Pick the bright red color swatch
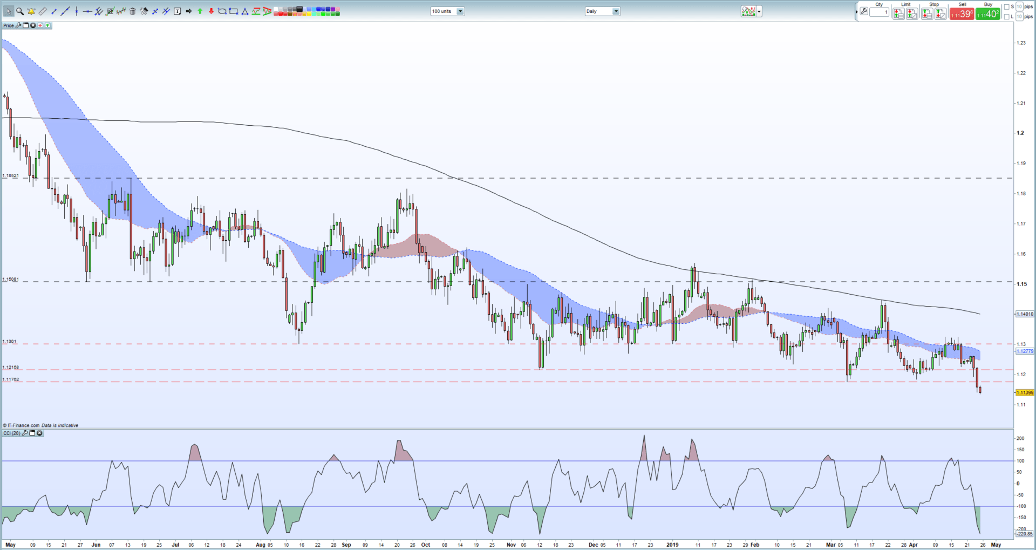This screenshot has width=1036, height=550. click(281, 14)
